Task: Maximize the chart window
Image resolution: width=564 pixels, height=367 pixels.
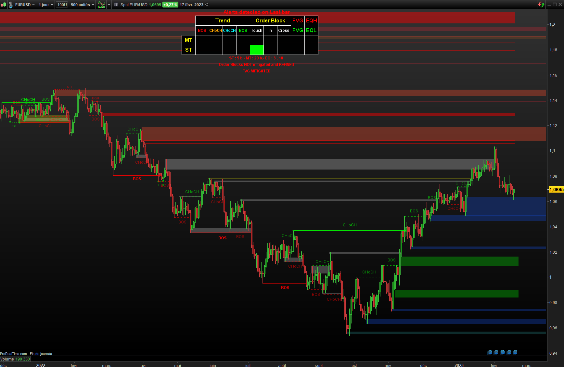Action: tap(555, 5)
